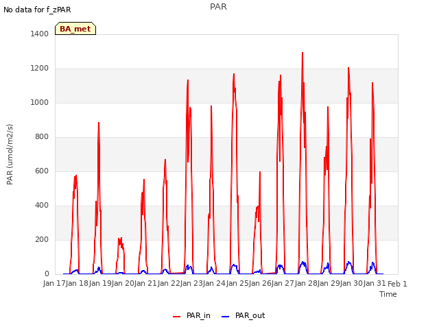This screenshot has height=329, width=439.
Task: Click the Jan 25 x-axis label
Action: (x=237, y=283)
